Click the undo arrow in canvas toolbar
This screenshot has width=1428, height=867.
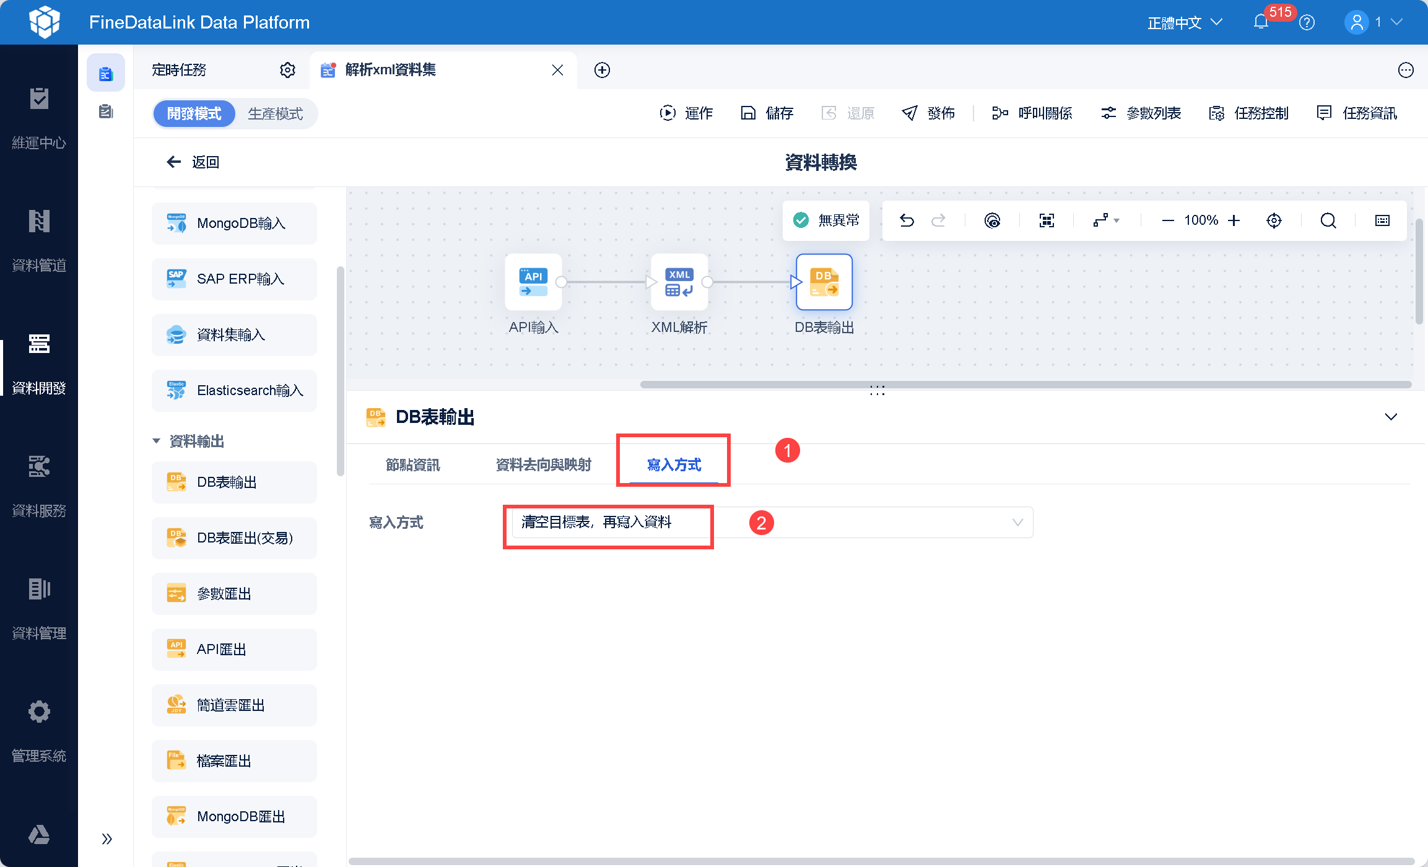coord(907,220)
